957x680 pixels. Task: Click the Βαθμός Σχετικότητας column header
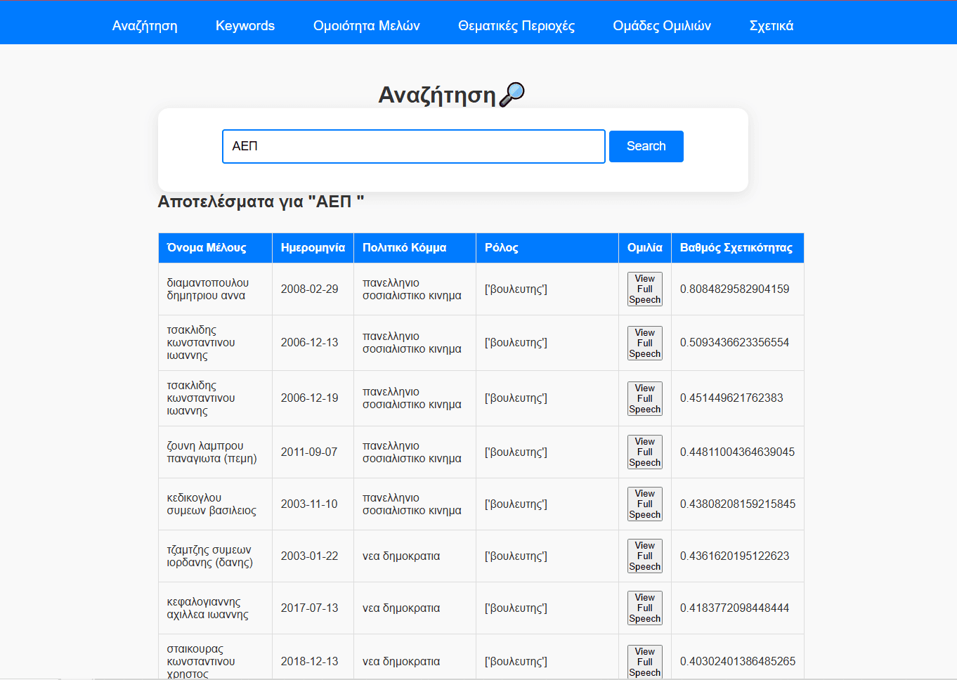tap(736, 248)
